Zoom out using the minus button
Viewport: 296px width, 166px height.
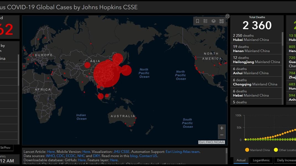click(221, 135)
